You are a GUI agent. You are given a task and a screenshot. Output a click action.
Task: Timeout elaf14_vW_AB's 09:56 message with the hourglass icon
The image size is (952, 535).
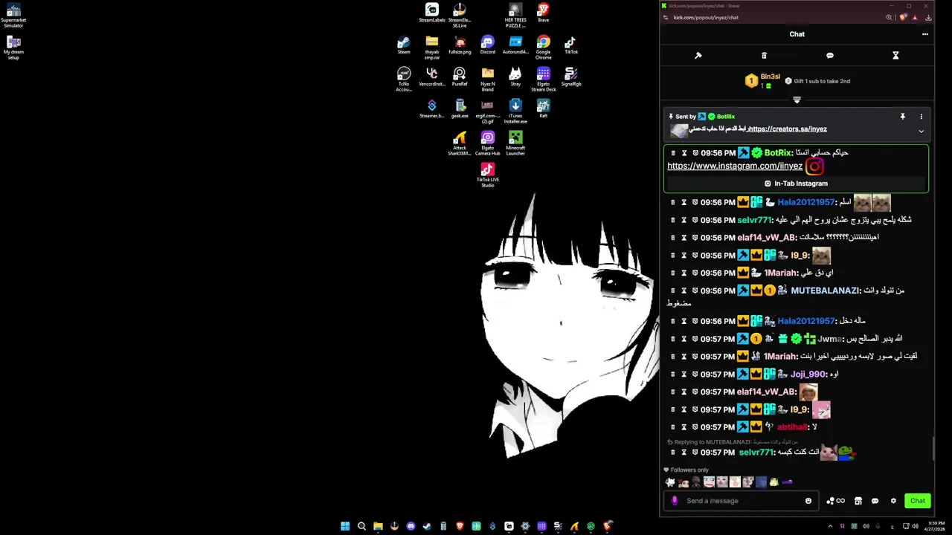click(684, 238)
